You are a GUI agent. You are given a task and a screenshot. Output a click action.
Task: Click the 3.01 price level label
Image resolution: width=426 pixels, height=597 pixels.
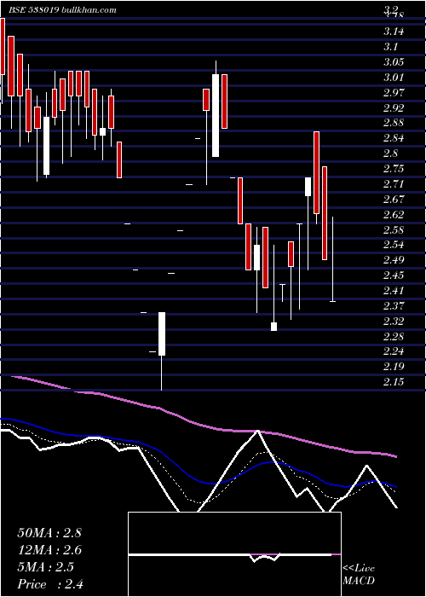click(x=394, y=78)
